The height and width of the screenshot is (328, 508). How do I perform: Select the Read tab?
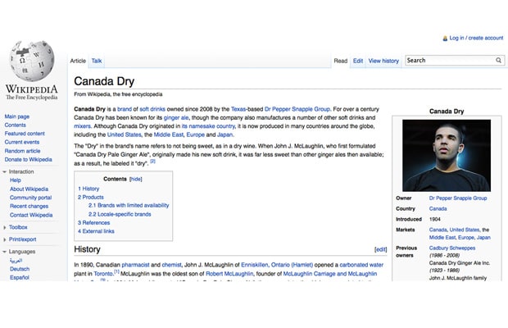(x=341, y=61)
